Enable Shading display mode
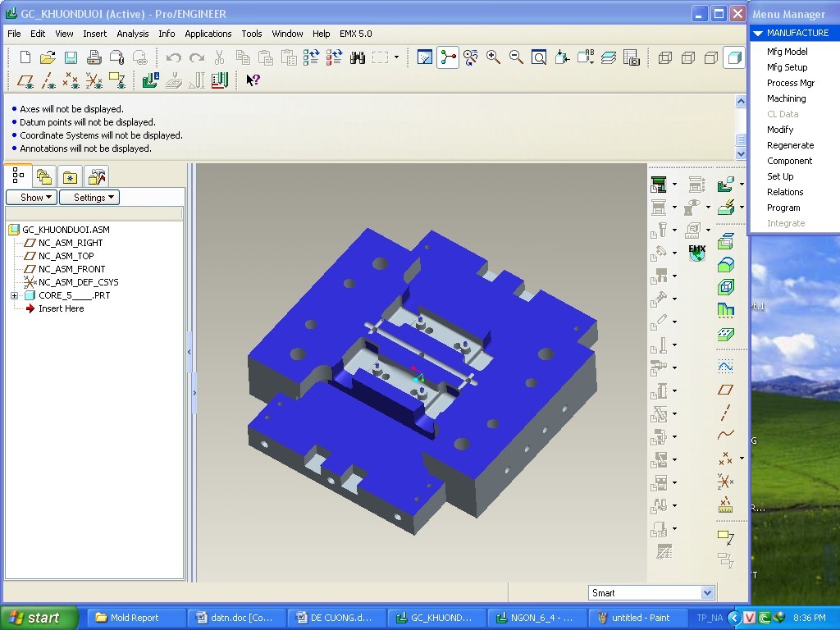840x630 pixels. (x=733, y=57)
